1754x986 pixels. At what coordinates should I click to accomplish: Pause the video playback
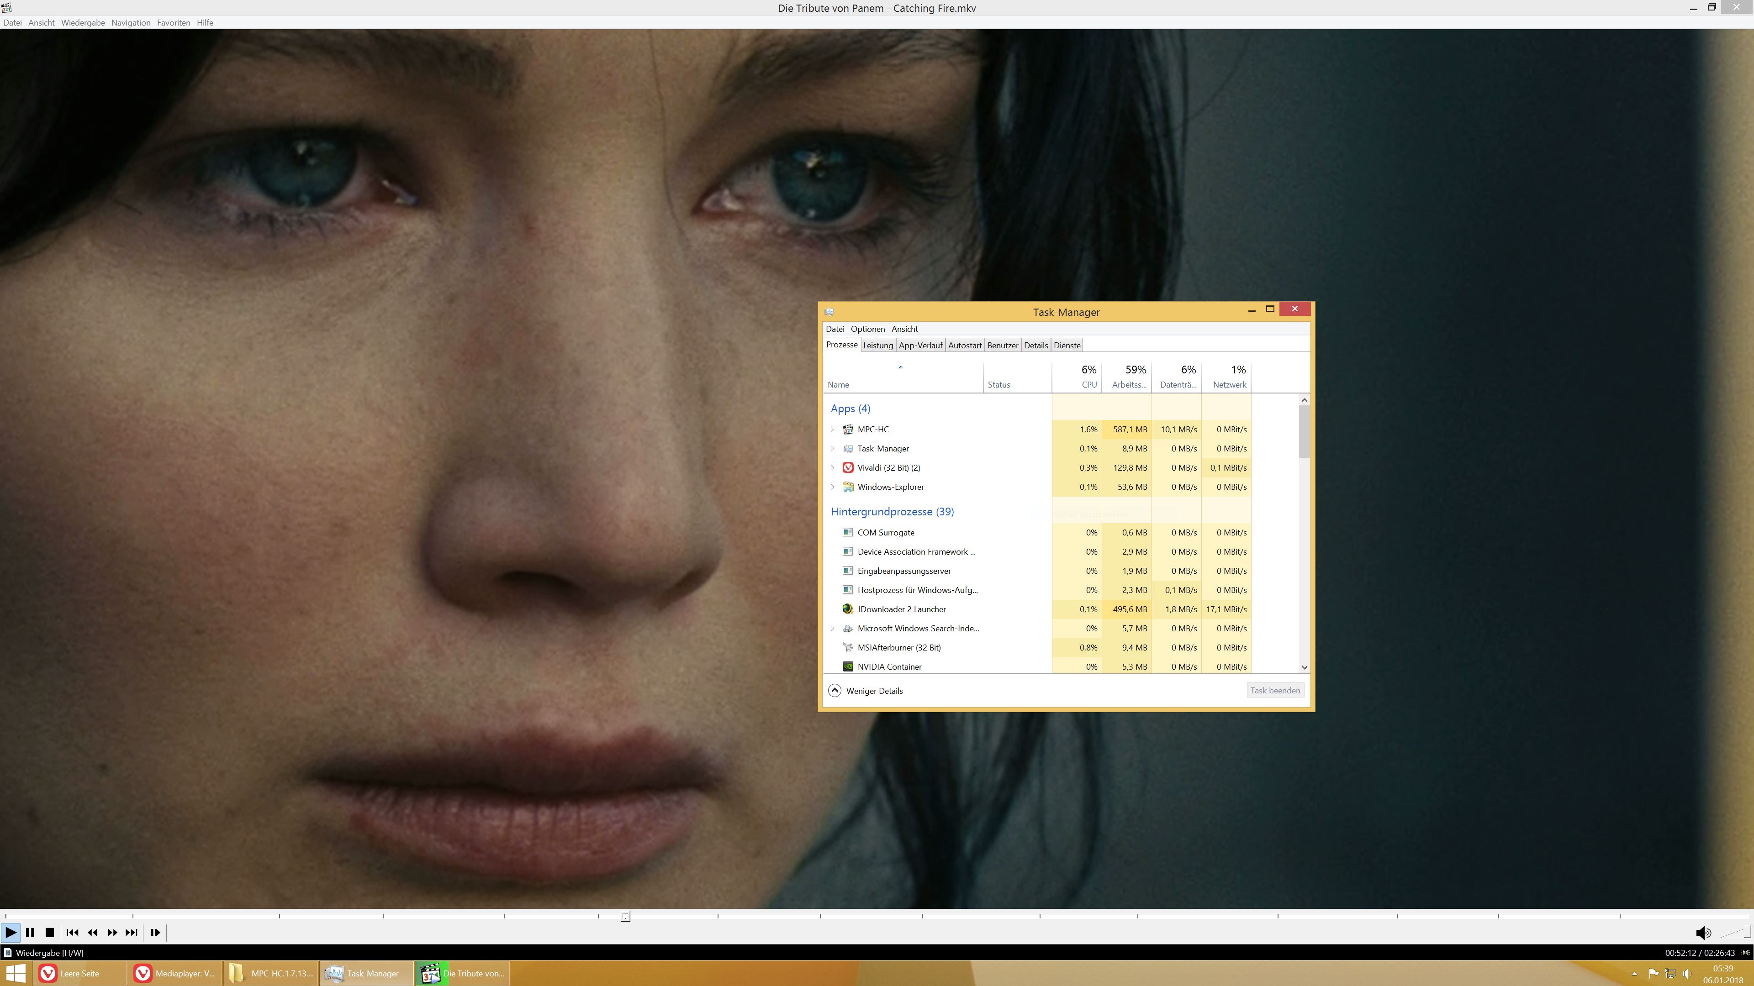point(30,932)
